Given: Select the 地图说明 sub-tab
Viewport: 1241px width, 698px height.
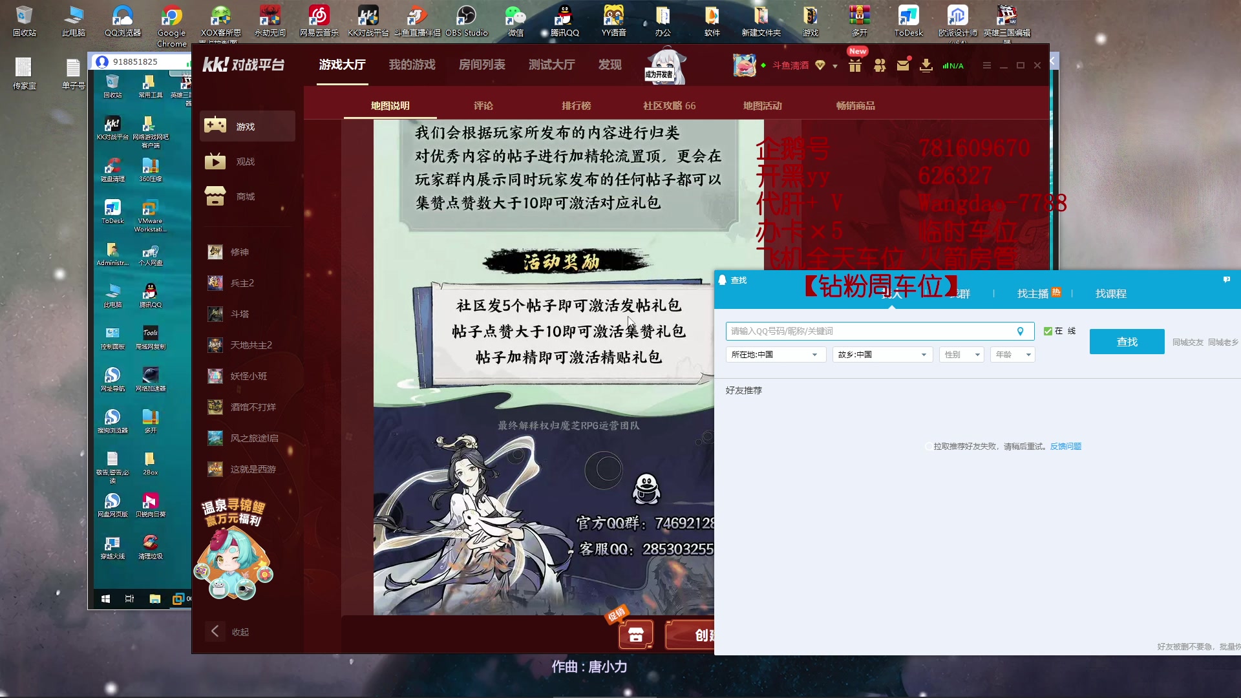Looking at the screenshot, I should (390, 105).
